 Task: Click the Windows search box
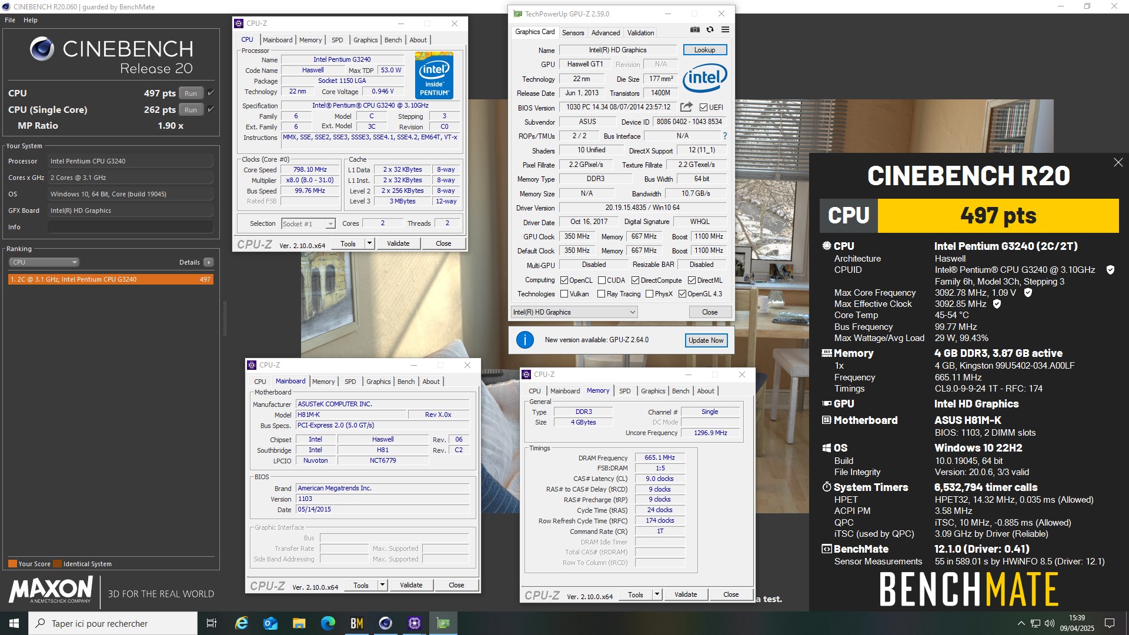tap(113, 623)
